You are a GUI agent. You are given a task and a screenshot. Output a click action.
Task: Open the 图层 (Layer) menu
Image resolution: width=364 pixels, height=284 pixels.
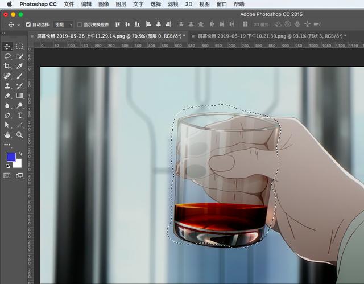point(121,4)
